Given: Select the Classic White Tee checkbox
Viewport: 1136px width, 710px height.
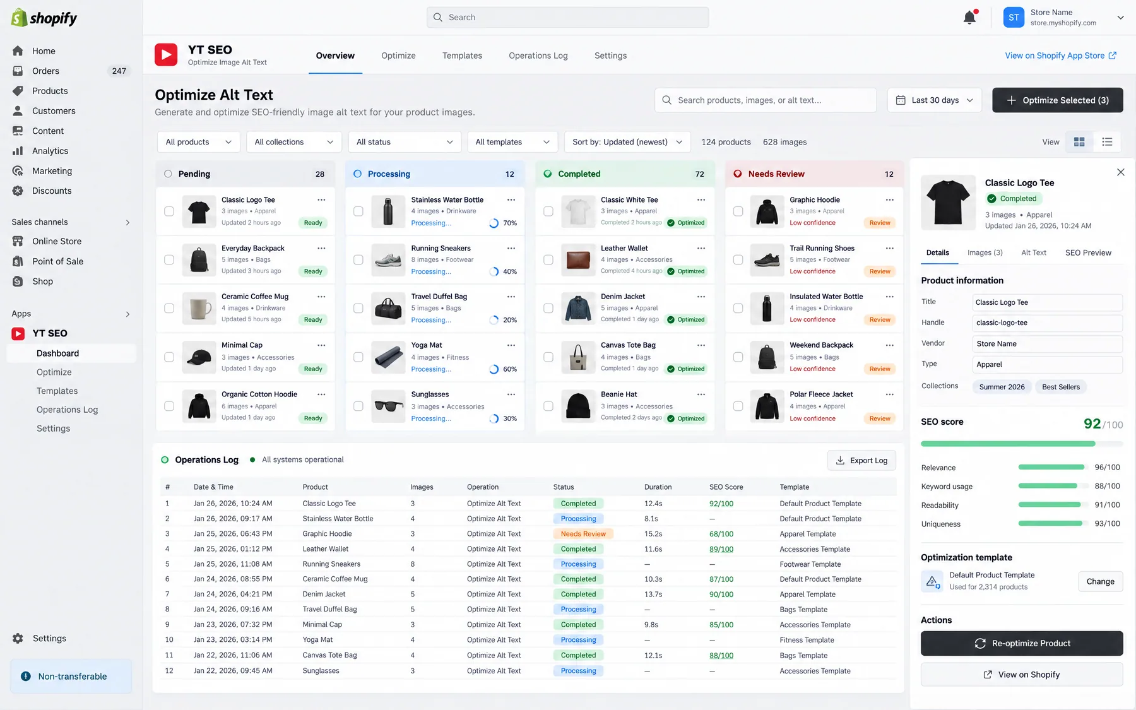Looking at the screenshot, I should point(548,211).
